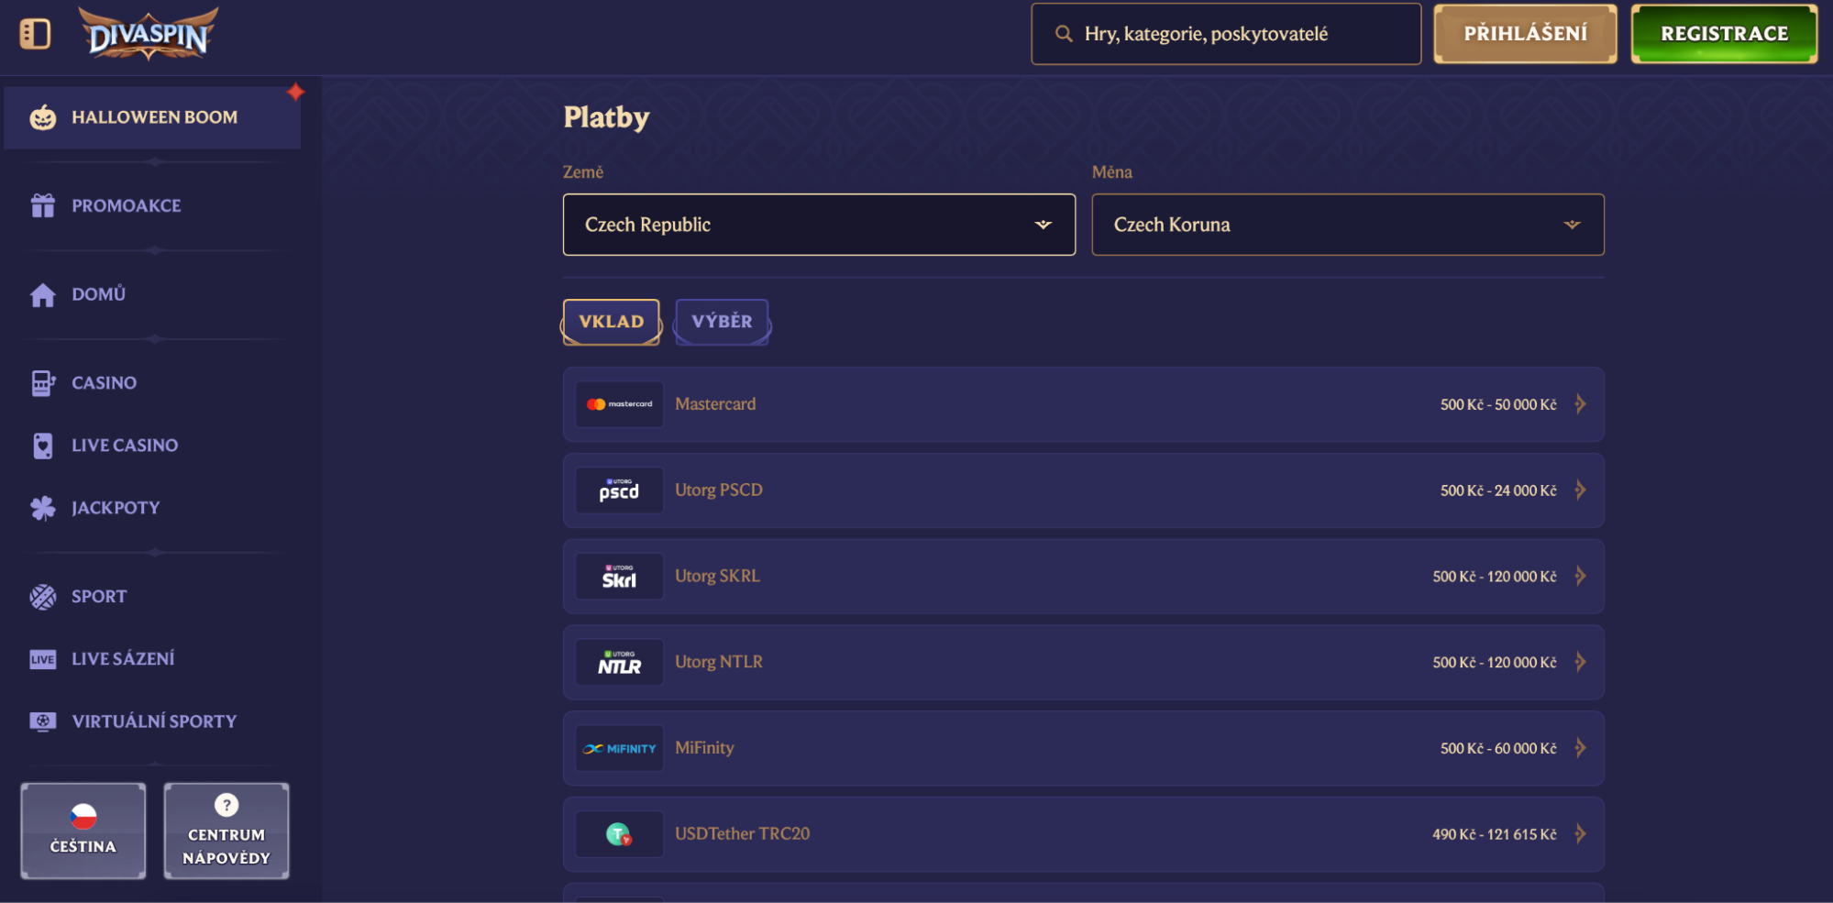Toggle the sidebar collapse icon

[35, 34]
